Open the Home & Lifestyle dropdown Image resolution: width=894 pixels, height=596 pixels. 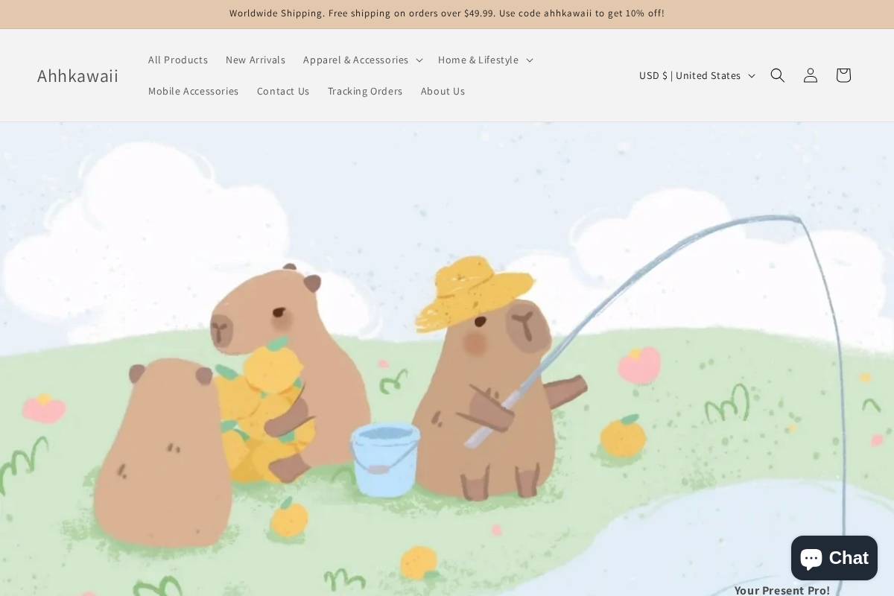click(x=484, y=60)
